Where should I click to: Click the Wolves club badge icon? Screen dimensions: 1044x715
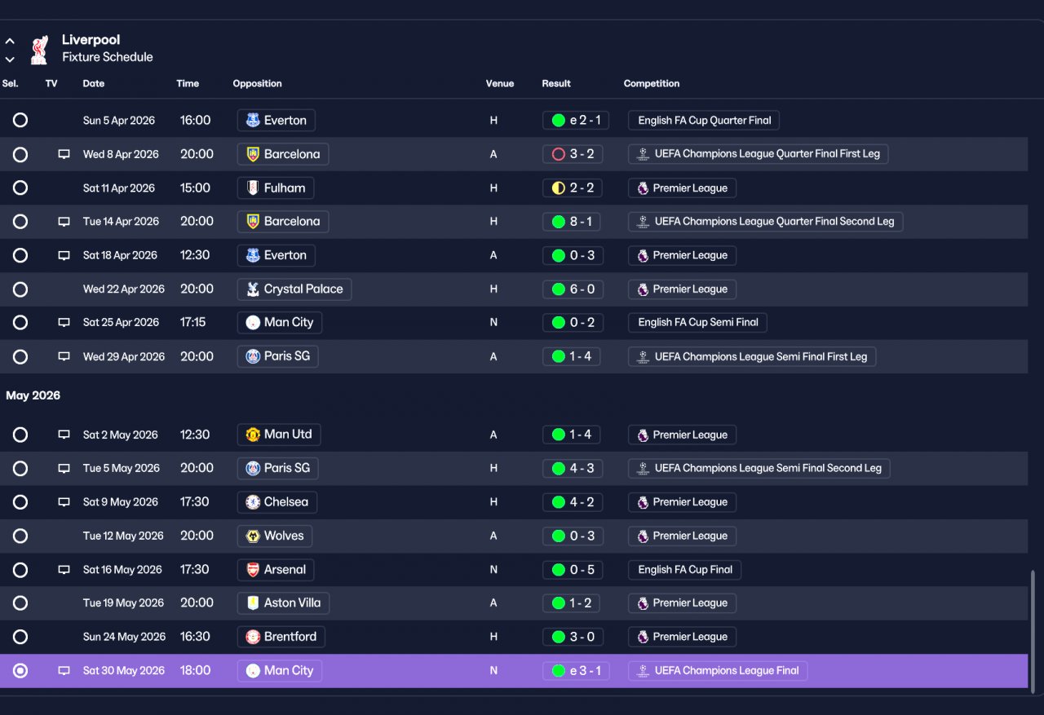253,536
